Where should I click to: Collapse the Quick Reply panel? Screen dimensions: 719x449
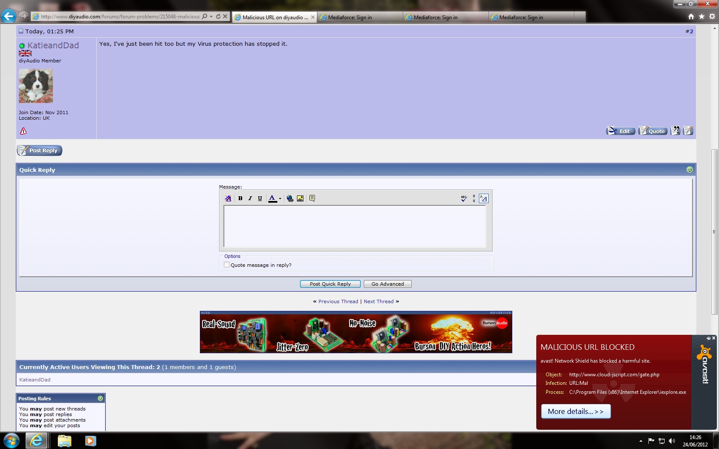pyautogui.click(x=689, y=170)
